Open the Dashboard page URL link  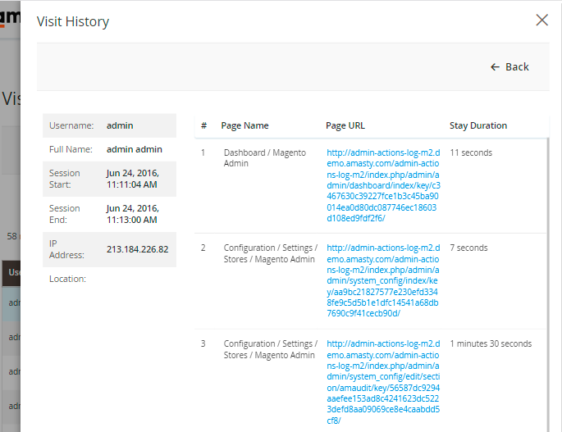[x=383, y=185]
